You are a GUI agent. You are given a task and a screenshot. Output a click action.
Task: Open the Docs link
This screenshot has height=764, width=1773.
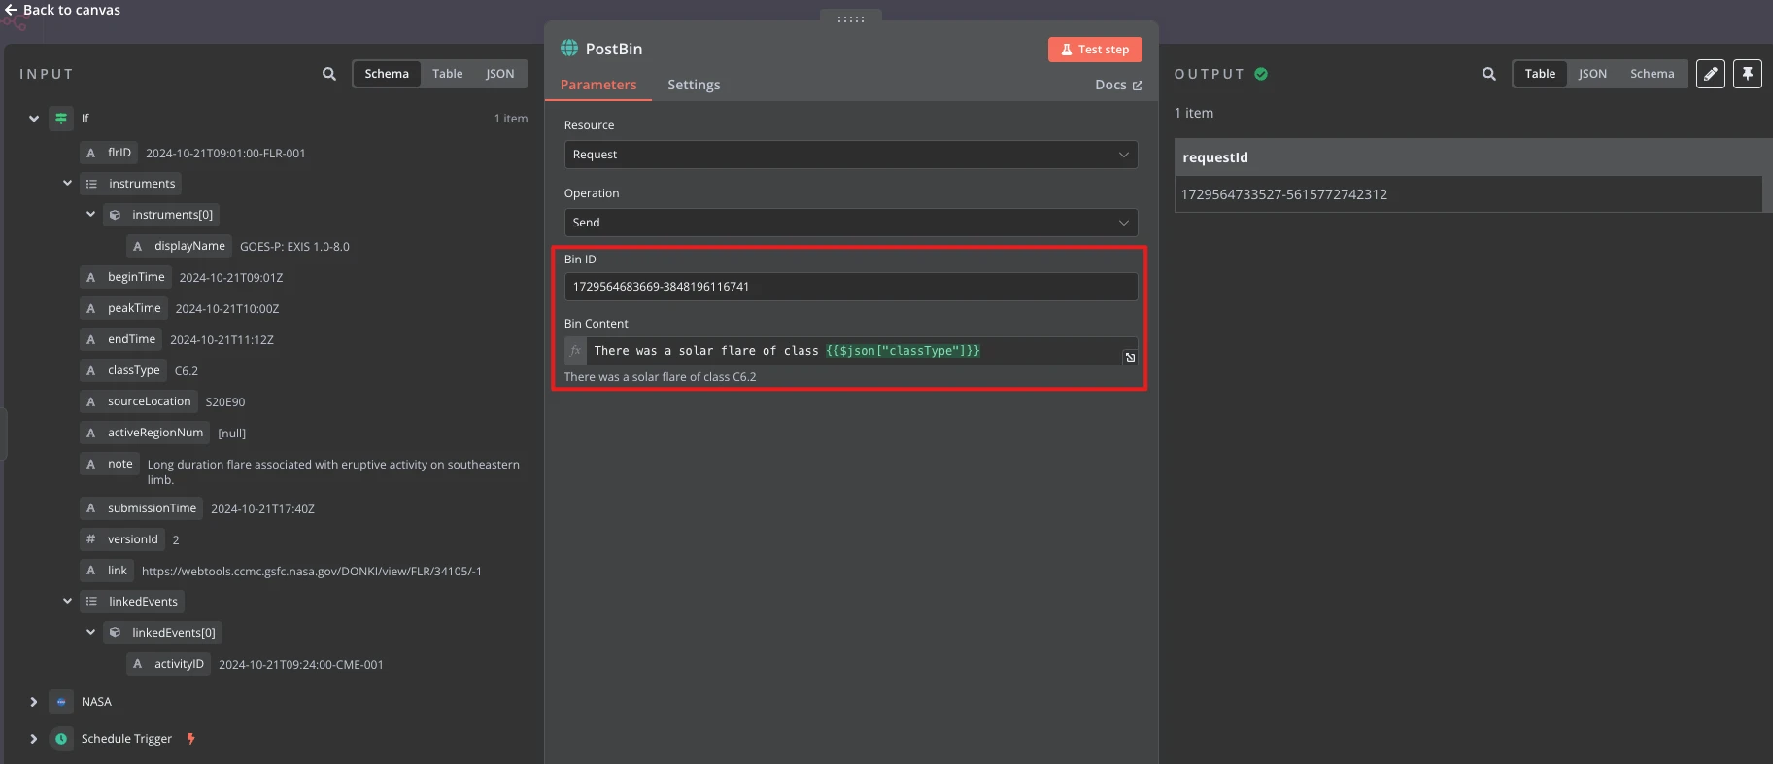(x=1118, y=86)
